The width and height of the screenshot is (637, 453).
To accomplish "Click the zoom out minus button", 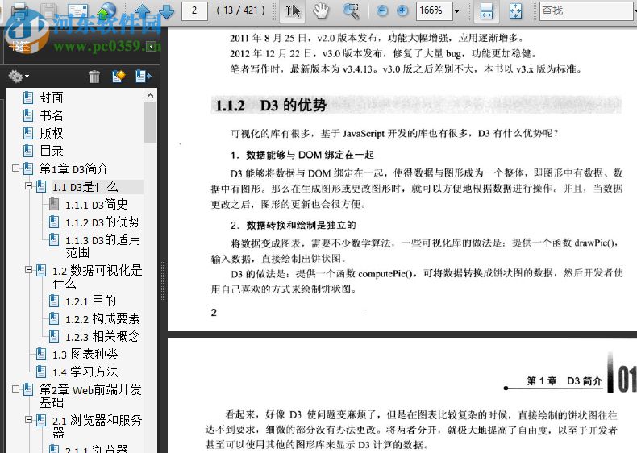I will coord(382,10).
